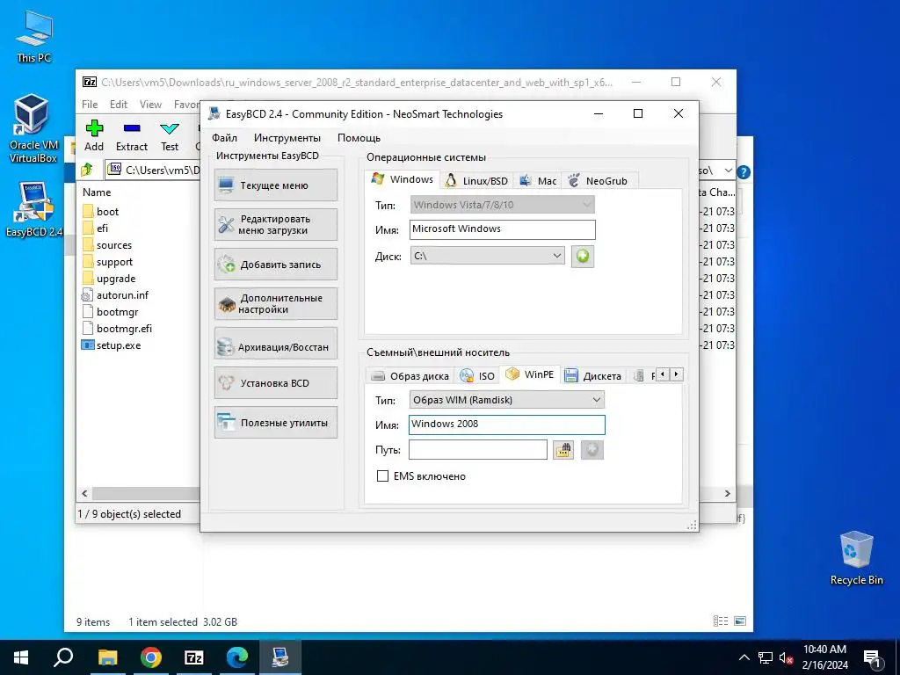Select the Windows operating system tab
Image resolution: width=900 pixels, height=675 pixels.
(x=403, y=179)
